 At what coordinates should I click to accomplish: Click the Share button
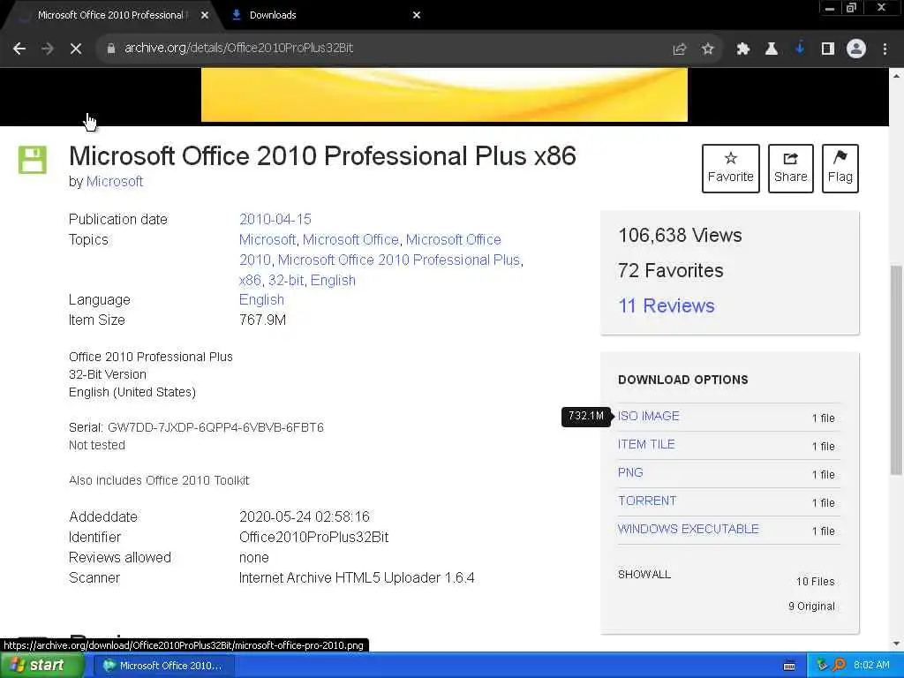point(790,169)
